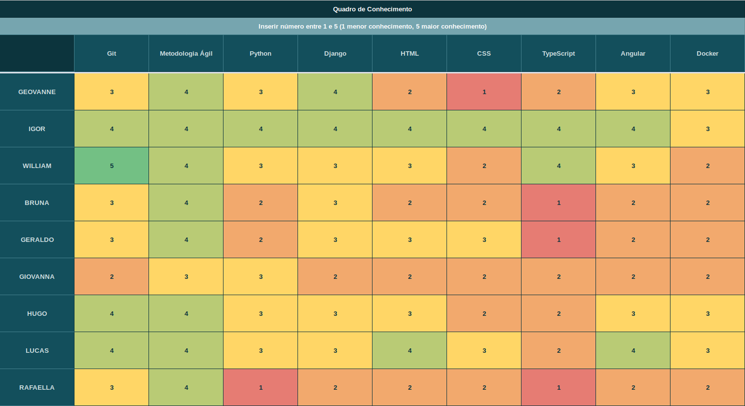Viewport: 745px width, 406px height.
Task: Click the HUGO row label
Action: 37,313
